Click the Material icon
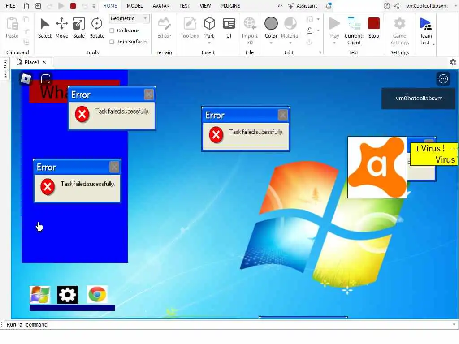459x344 pixels. (290, 24)
